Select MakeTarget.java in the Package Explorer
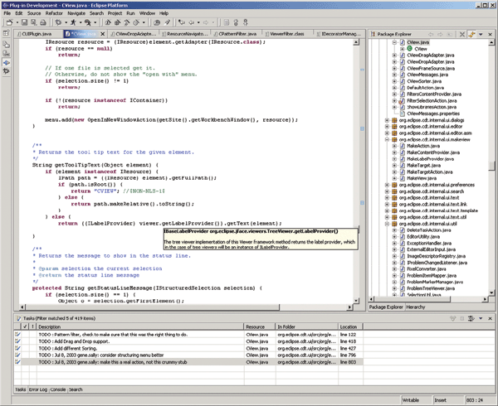 423,164
